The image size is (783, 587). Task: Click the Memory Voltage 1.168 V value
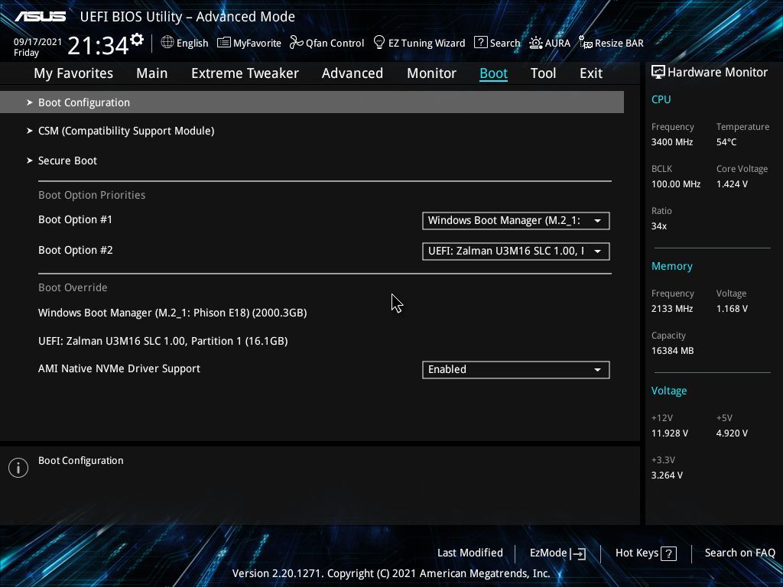(x=732, y=309)
